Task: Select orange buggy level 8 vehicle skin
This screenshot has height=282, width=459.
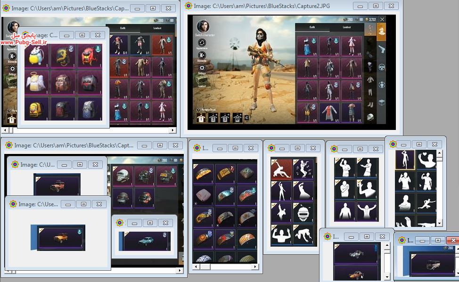Action: tap(61, 238)
